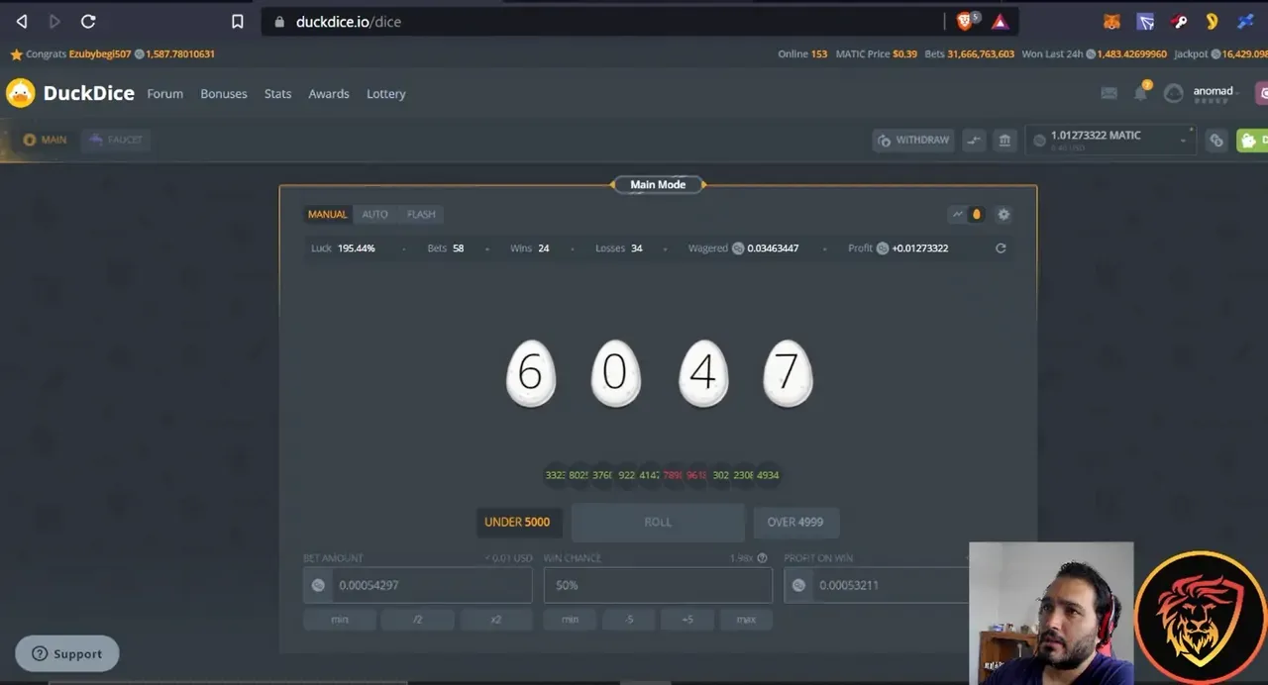The image size is (1268, 685).
Task: Go back with the browser back arrow
Action: tap(22, 21)
